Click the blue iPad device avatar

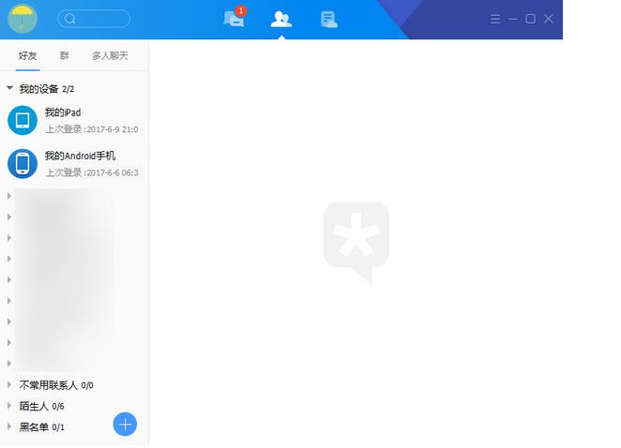coord(23,120)
